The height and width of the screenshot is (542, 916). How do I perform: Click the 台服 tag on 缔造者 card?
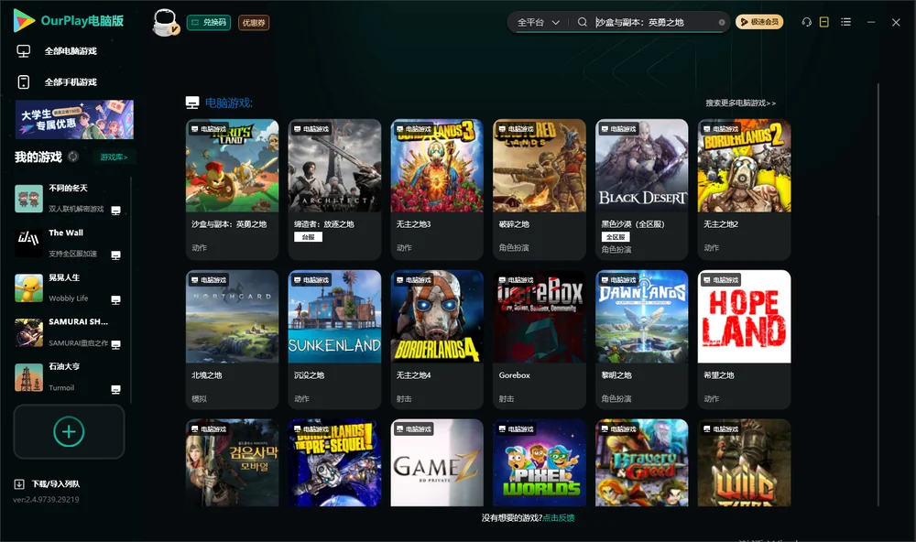pyautogui.click(x=308, y=236)
